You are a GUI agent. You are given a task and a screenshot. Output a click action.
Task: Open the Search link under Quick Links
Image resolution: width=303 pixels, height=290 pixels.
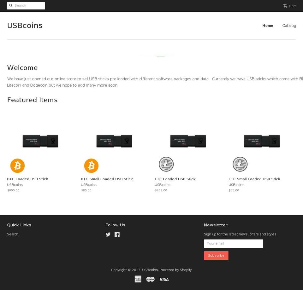tap(13, 234)
